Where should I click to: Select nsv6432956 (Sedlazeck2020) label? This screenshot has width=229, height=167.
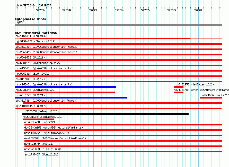click(x=194, y=84)
